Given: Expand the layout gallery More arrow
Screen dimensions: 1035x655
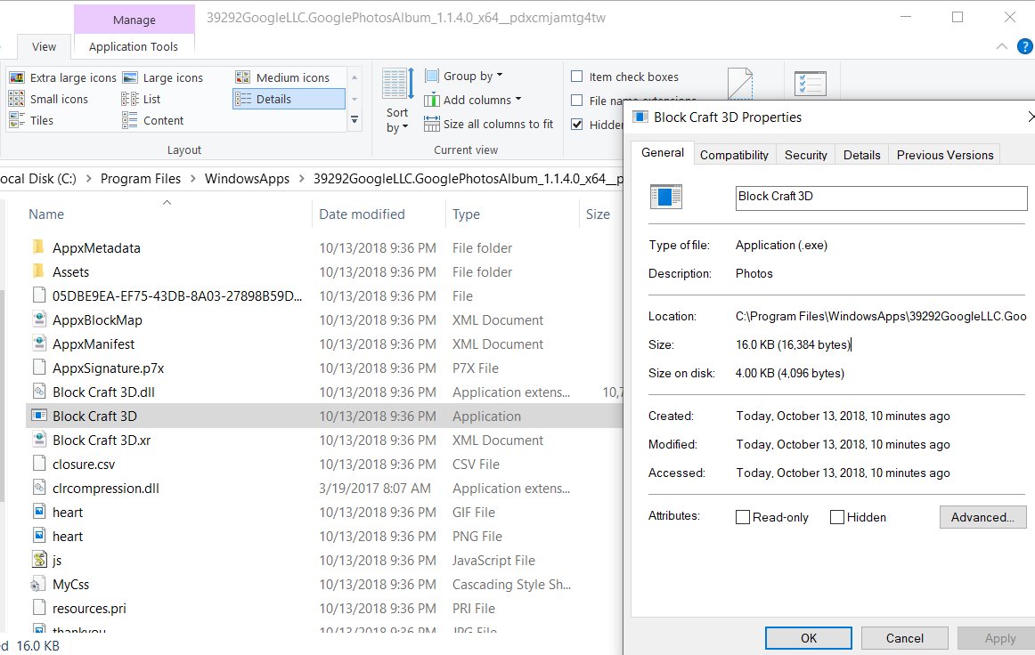Looking at the screenshot, I should coord(355,120).
